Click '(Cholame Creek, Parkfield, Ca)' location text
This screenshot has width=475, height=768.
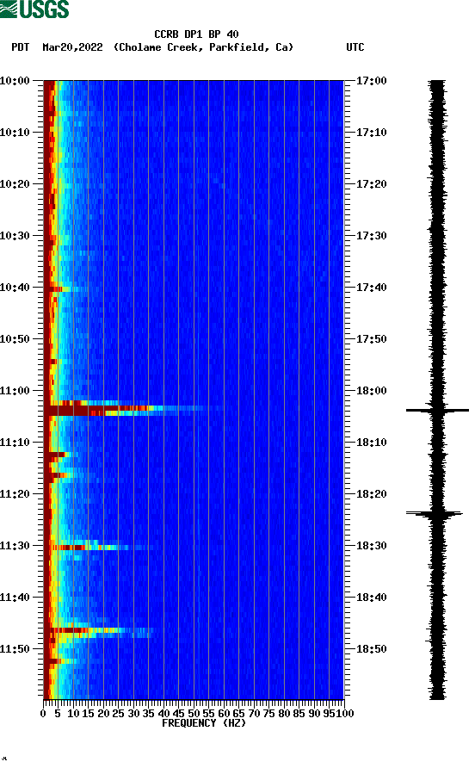coord(203,47)
